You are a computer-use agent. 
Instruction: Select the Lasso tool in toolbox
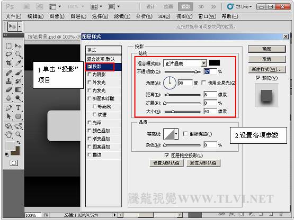pos(8,54)
